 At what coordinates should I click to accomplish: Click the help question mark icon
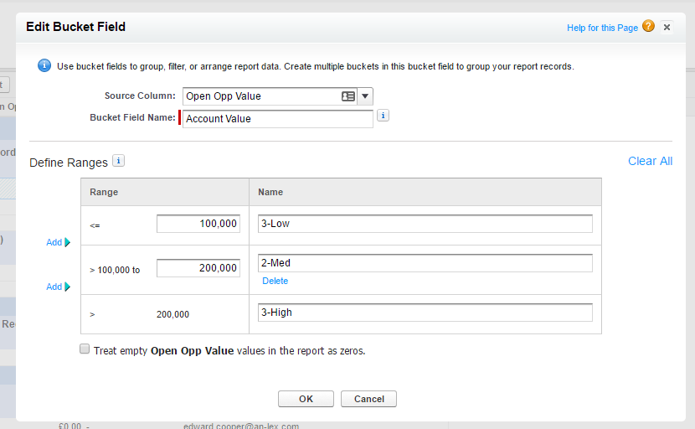click(x=648, y=28)
